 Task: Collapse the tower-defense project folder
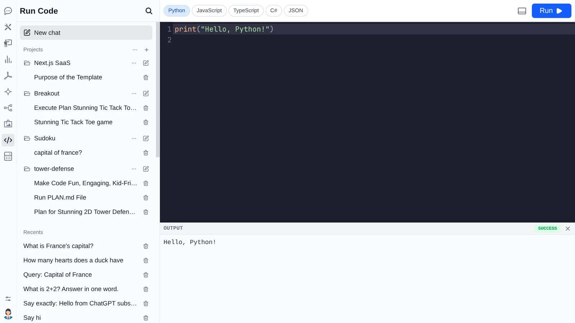27,169
